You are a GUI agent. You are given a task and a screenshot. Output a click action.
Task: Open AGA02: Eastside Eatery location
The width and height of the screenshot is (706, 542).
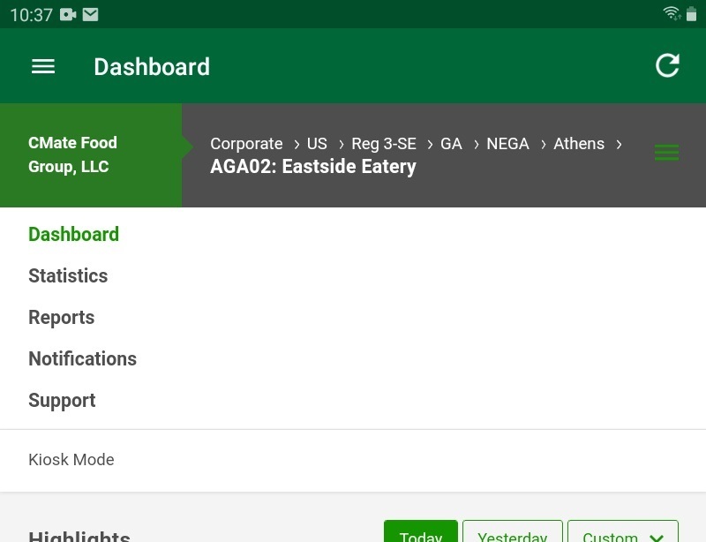tap(312, 166)
